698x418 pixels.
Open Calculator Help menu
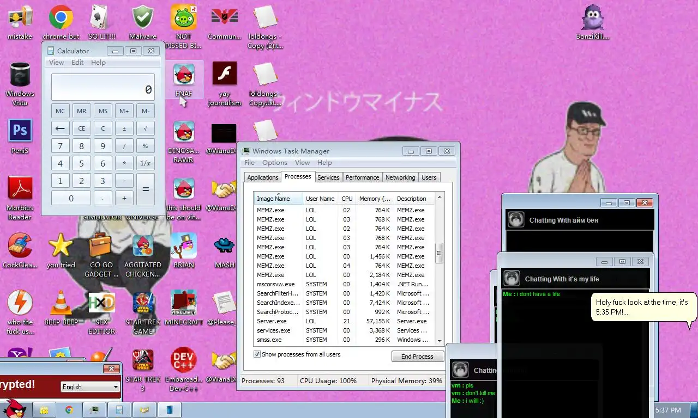98,63
